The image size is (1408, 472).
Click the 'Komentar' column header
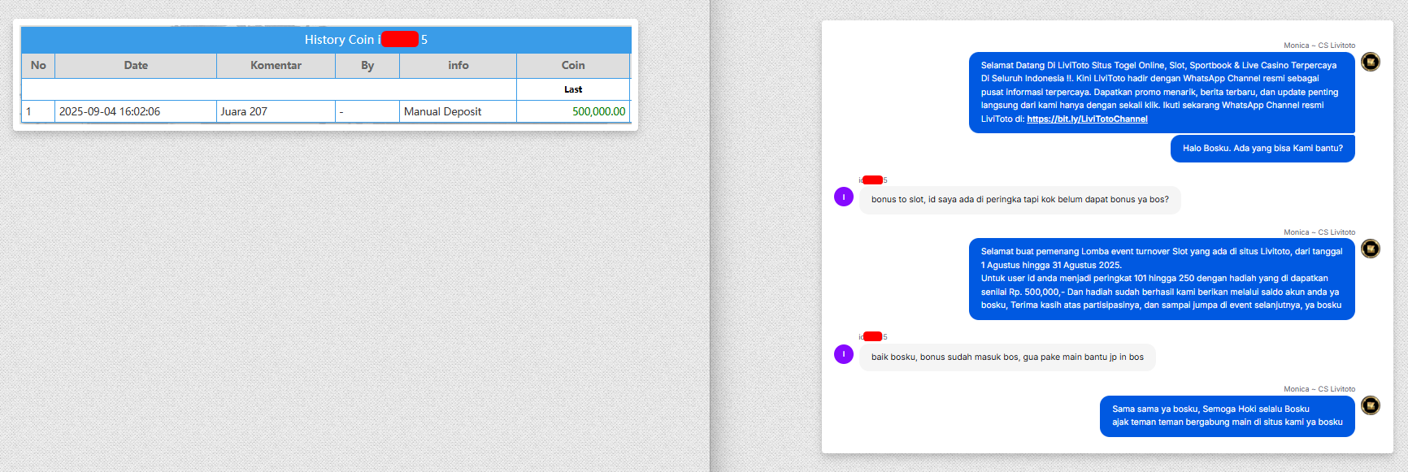pyautogui.click(x=276, y=66)
